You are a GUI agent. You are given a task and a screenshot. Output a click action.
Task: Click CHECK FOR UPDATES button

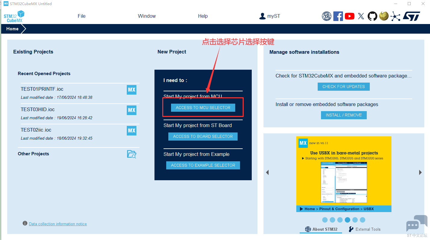pos(344,87)
